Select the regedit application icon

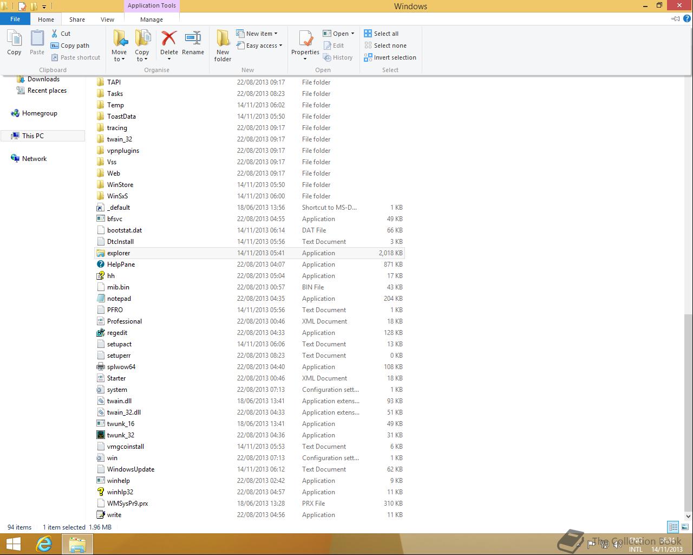click(x=100, y=333)
